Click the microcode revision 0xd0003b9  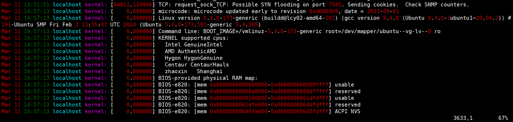point(323,11)
